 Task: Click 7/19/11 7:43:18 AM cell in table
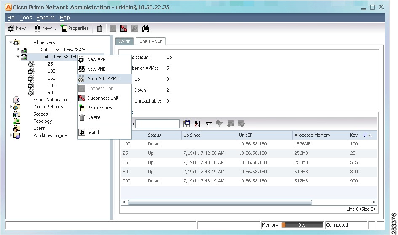(203, 162)
